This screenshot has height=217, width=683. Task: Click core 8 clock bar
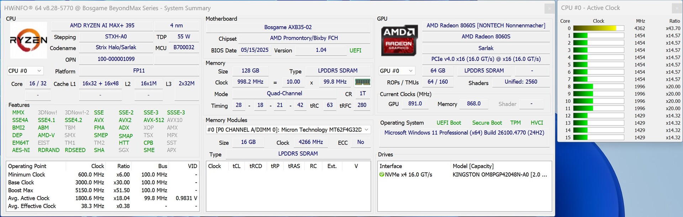coord(598,87)
